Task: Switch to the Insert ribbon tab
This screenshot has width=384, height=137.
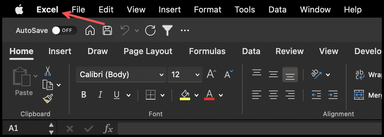Action: pos(60,51)
